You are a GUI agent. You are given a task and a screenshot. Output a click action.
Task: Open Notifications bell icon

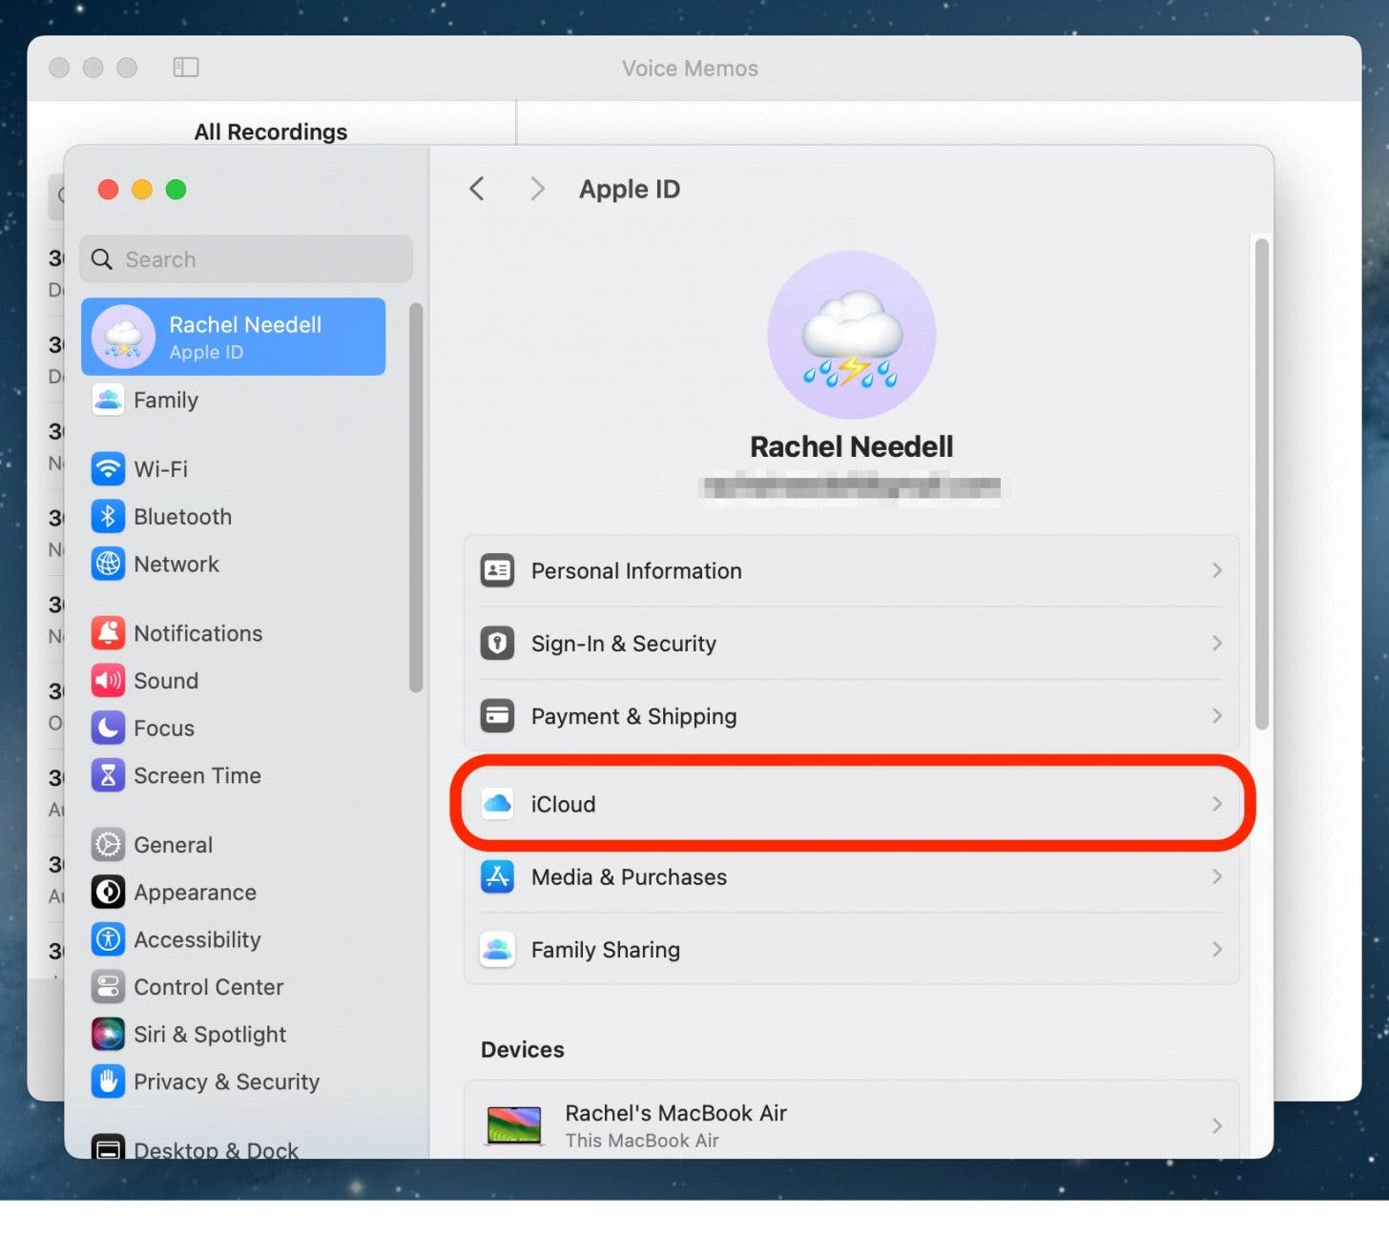[x=108, y=633]
